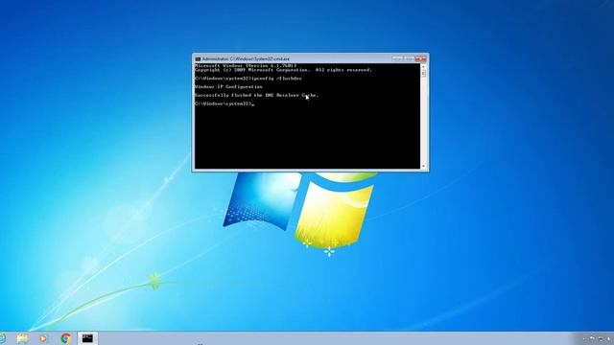Launch Windows Media Player from taskbar
The image size is (614, 345).
click(43, 338)
